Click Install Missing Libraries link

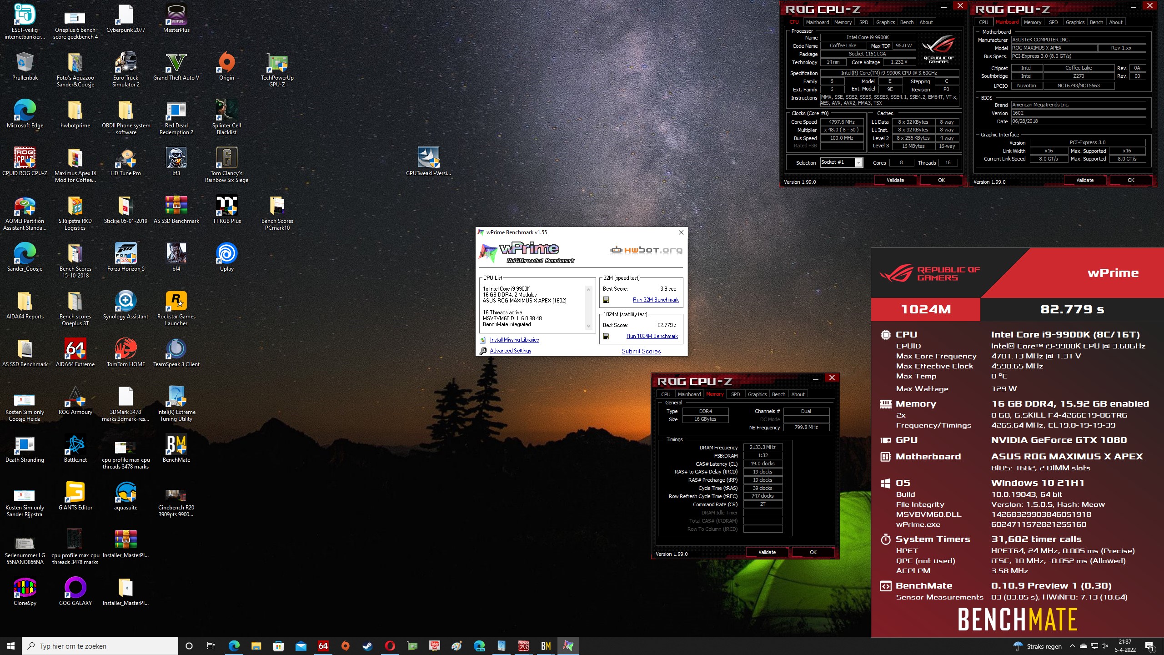(x=514, y=340)
